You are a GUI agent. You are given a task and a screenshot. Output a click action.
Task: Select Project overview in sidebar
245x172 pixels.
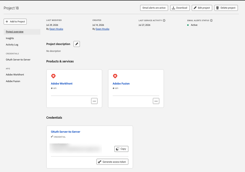[22, 32]
